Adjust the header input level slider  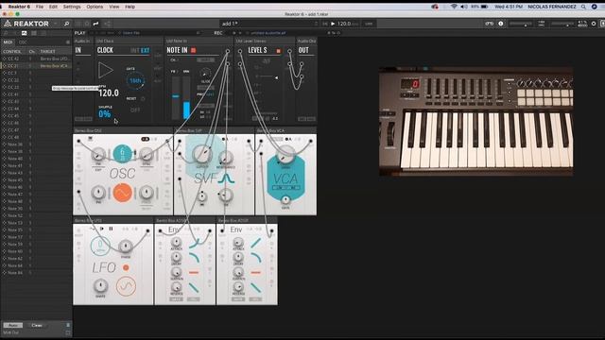pos(521,25)
